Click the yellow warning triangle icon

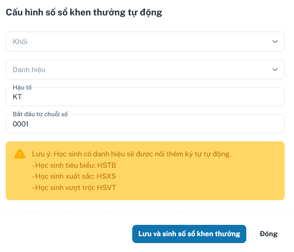(x=20, y=154)
